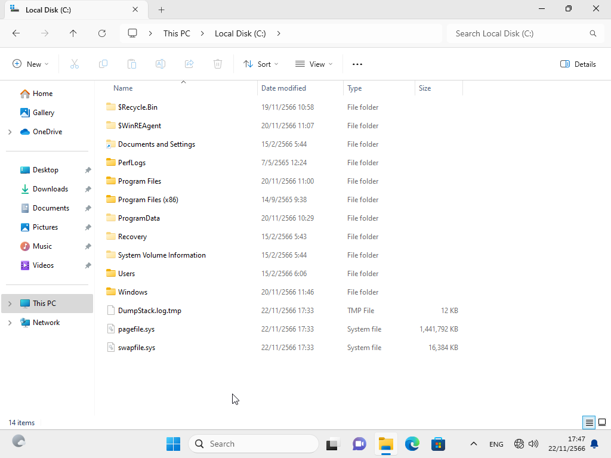Open the See more ellipsis menu
Screen dimensions: 611x458
click(357, 64)
